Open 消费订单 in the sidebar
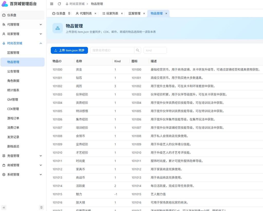This screenshot has width=263, height=211. 23,128
